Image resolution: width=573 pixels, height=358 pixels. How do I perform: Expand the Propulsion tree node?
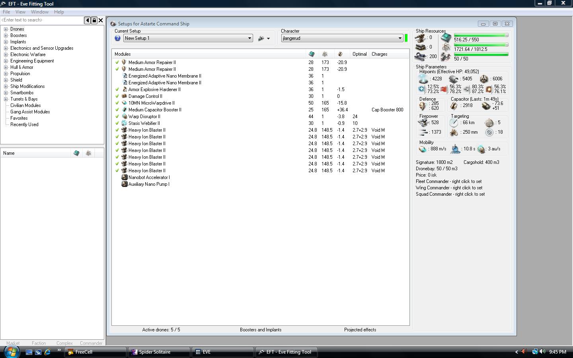pyautogui.click(x=6, y=74)
